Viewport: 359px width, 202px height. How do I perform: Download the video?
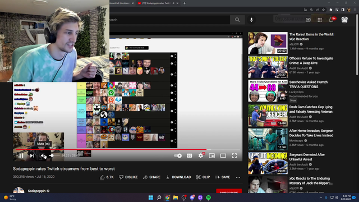178,177
